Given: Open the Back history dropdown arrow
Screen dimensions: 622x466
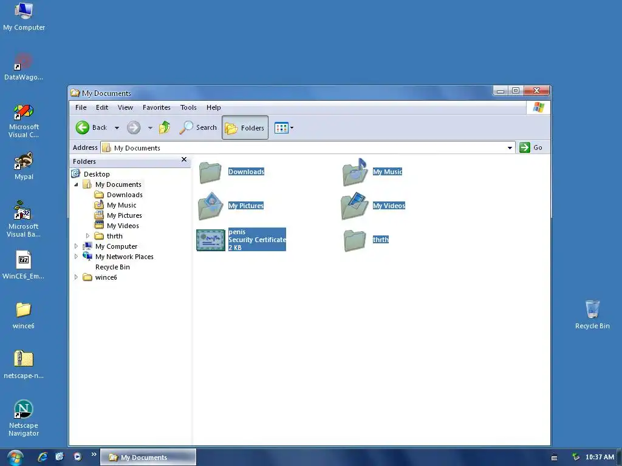Looking at the screenshot, I should pyautogui.click(x=117, y=127).
